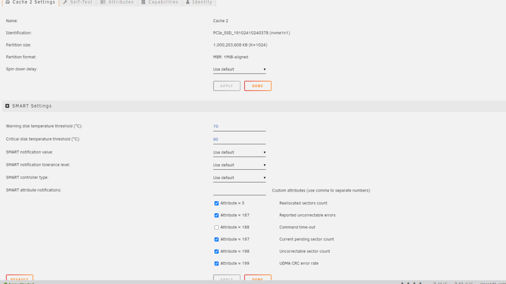Click the upper APPLY button below Spin down delay

coord(227,86)
